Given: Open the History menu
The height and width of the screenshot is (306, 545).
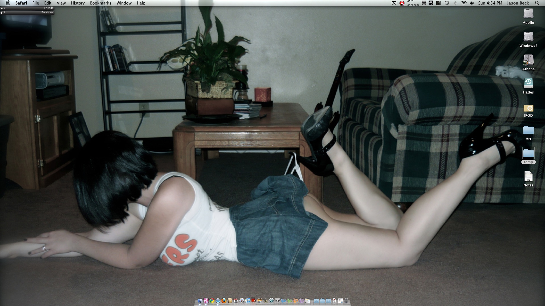Looking at the screenshot, I should click(78, 3).
